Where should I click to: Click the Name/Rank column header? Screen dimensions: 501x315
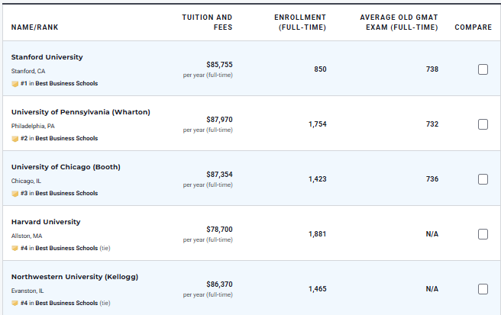tap(34, 27)
